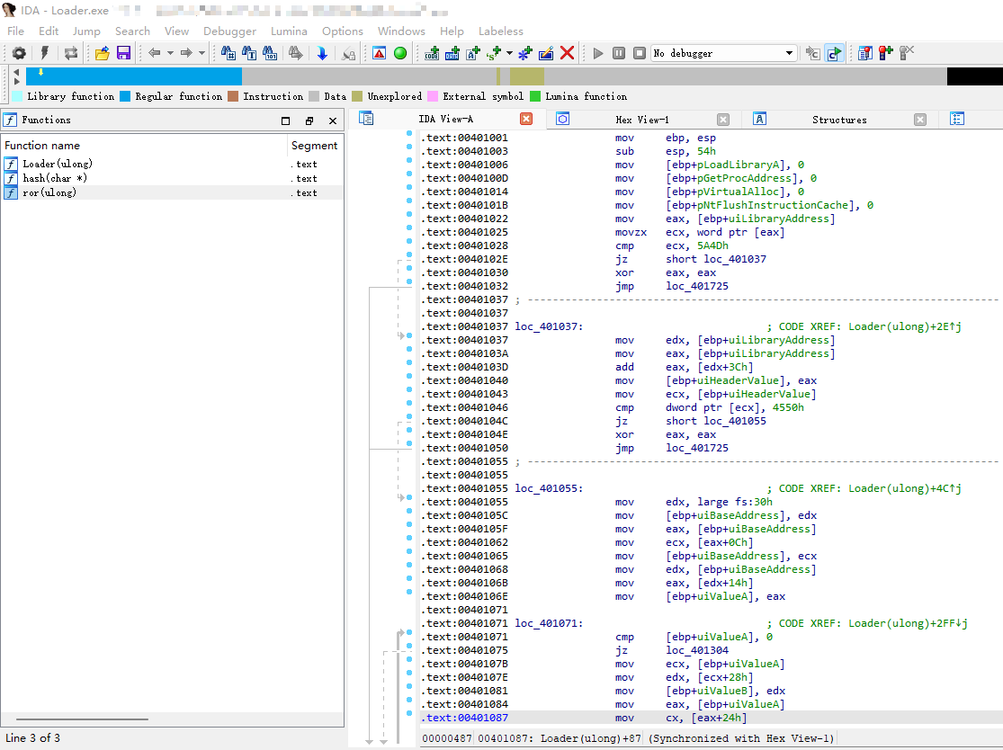1003x750 pixels.
Task: Click the CODE icon with green plus
Action: coord(432,53)
